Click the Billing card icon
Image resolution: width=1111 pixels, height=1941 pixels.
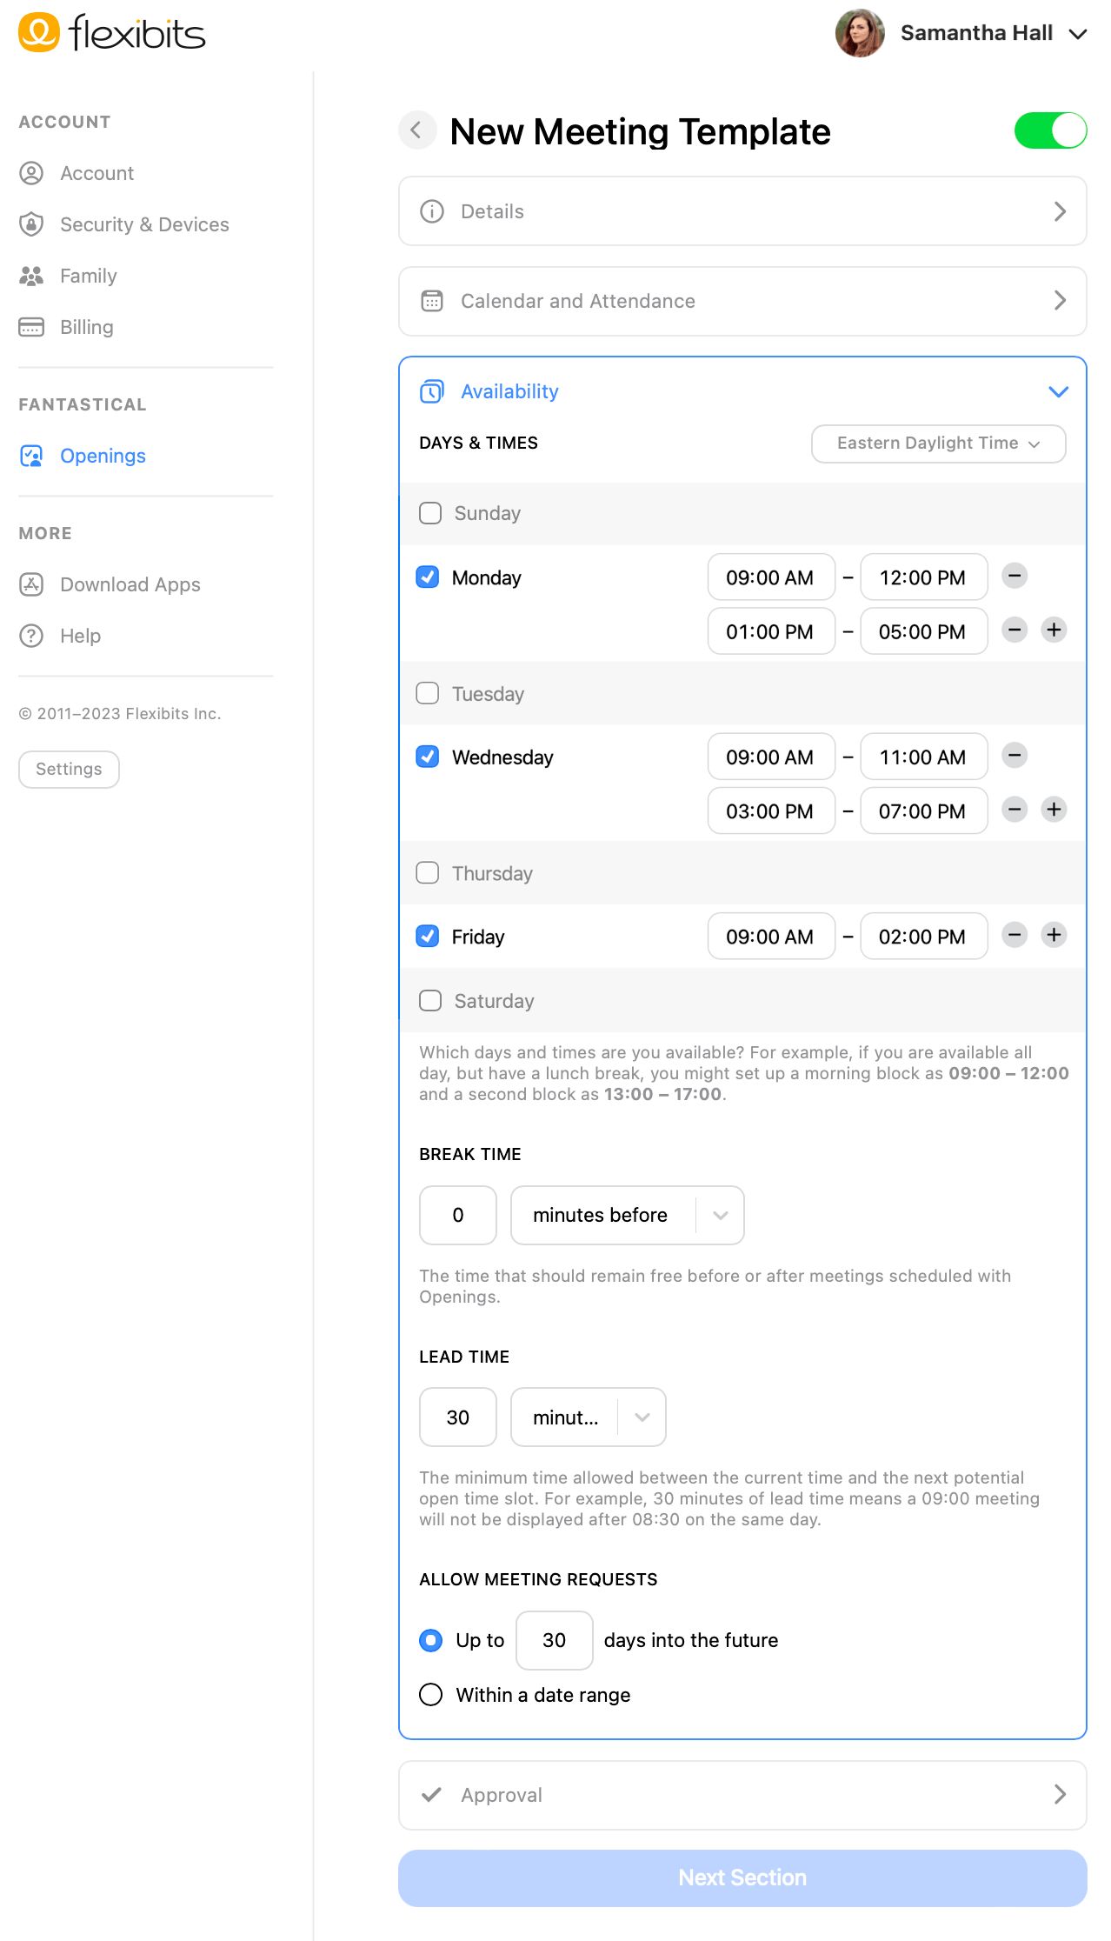click(x=31, y=327)
